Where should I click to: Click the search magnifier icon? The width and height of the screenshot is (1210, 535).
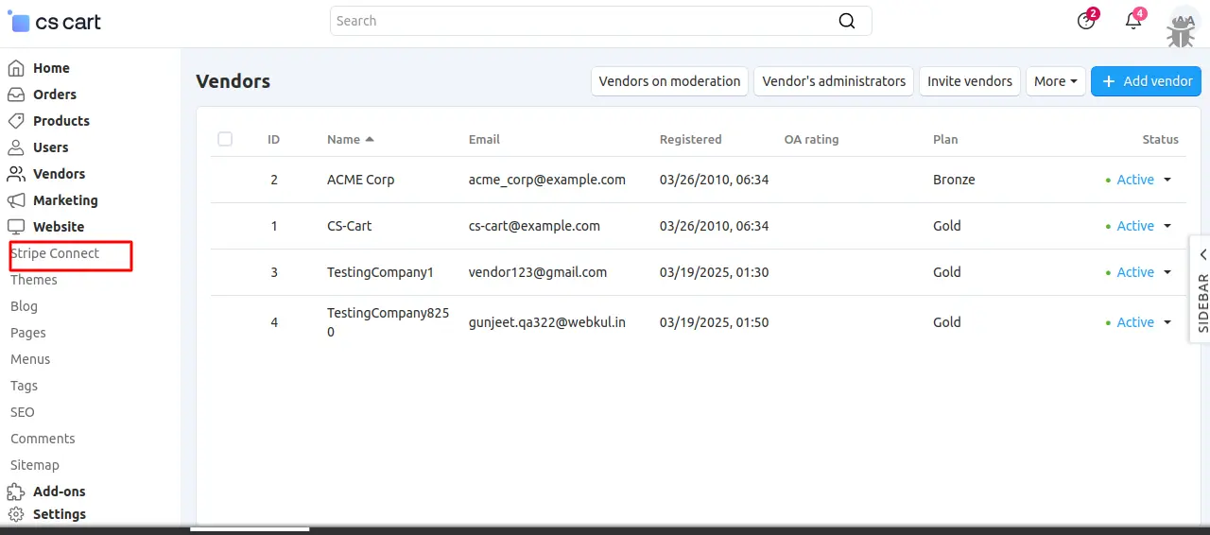tap(847, 21)
